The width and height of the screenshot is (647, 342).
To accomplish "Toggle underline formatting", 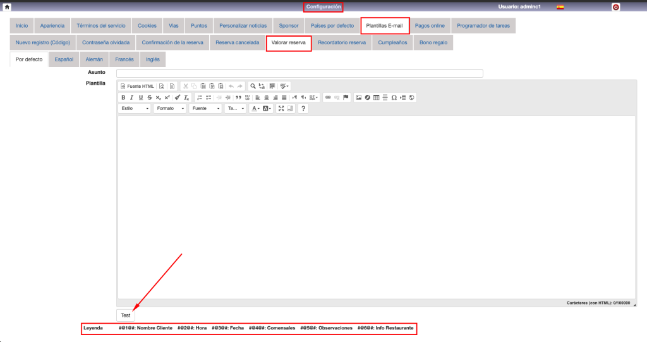I will click(141, 97).
